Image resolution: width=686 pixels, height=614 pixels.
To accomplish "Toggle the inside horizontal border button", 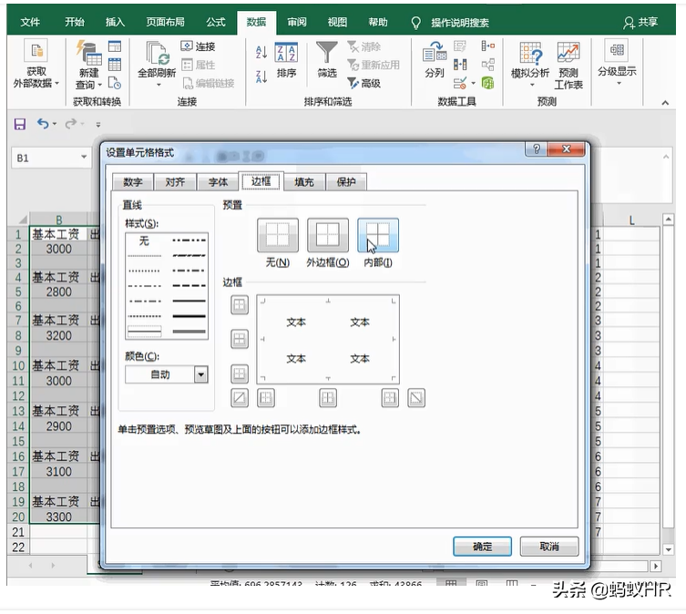I will (x=240, y=340).
